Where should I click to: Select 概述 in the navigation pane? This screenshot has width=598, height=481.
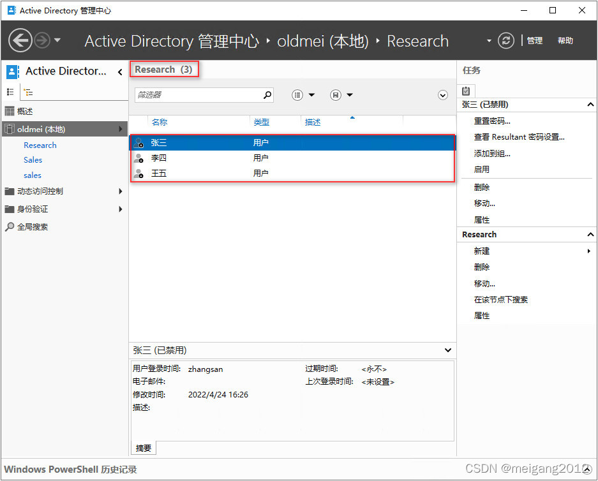point(25,111)
